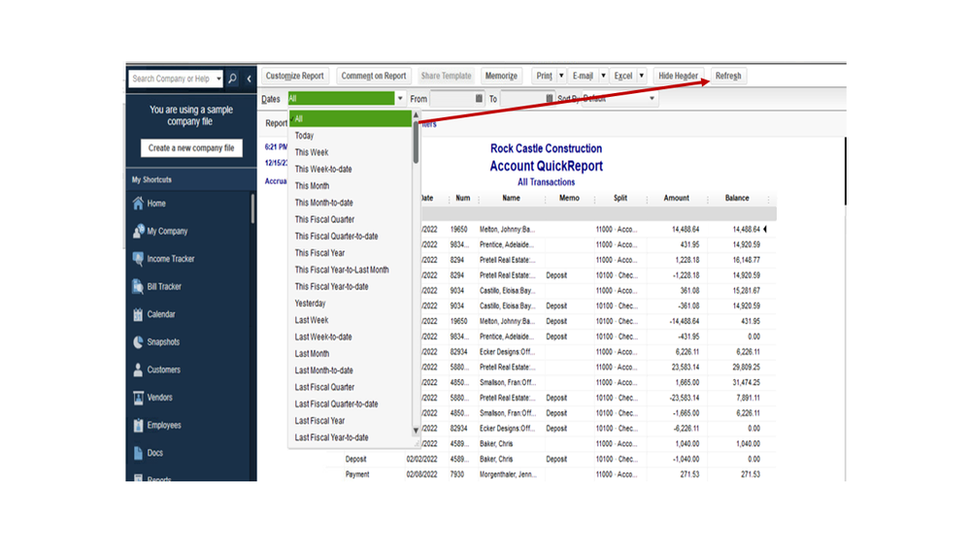Collapse the left sidebar with the arrow

point(249,79)
